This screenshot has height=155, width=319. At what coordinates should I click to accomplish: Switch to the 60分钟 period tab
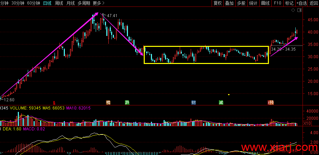pyautogui.click(x=33, y=3)
